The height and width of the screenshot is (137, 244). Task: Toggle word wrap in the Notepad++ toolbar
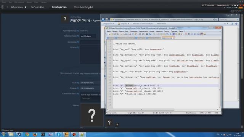point(167,34)
